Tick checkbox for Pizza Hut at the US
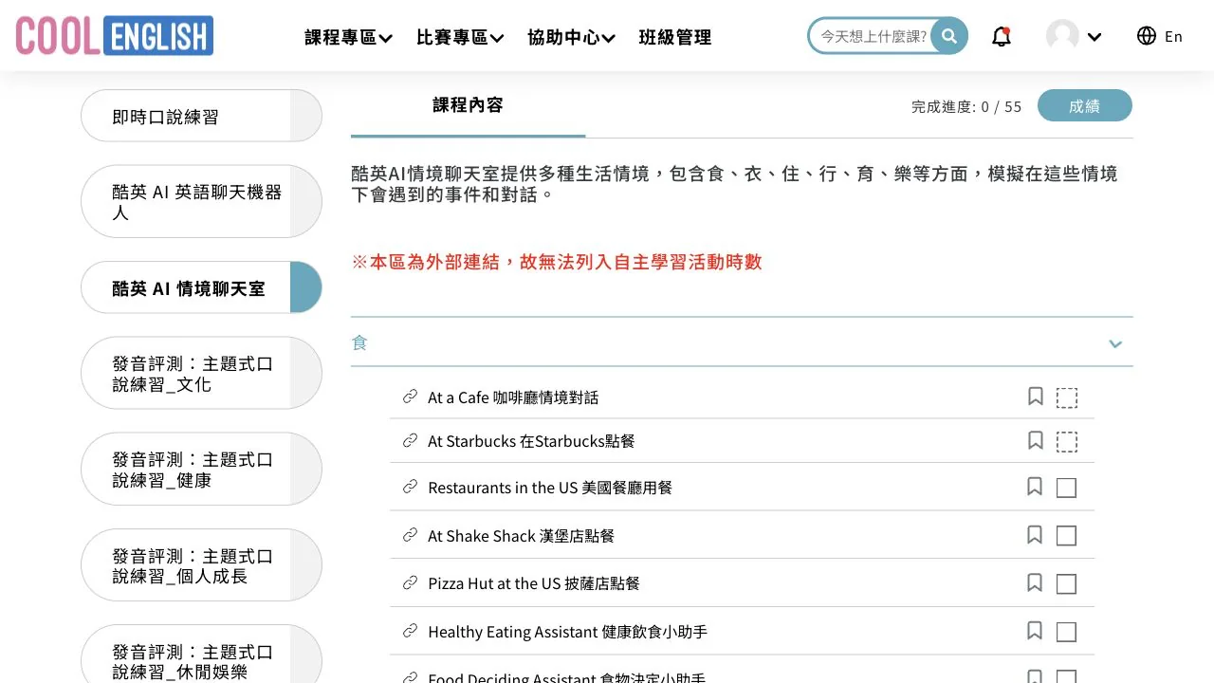 (1066, 583)
